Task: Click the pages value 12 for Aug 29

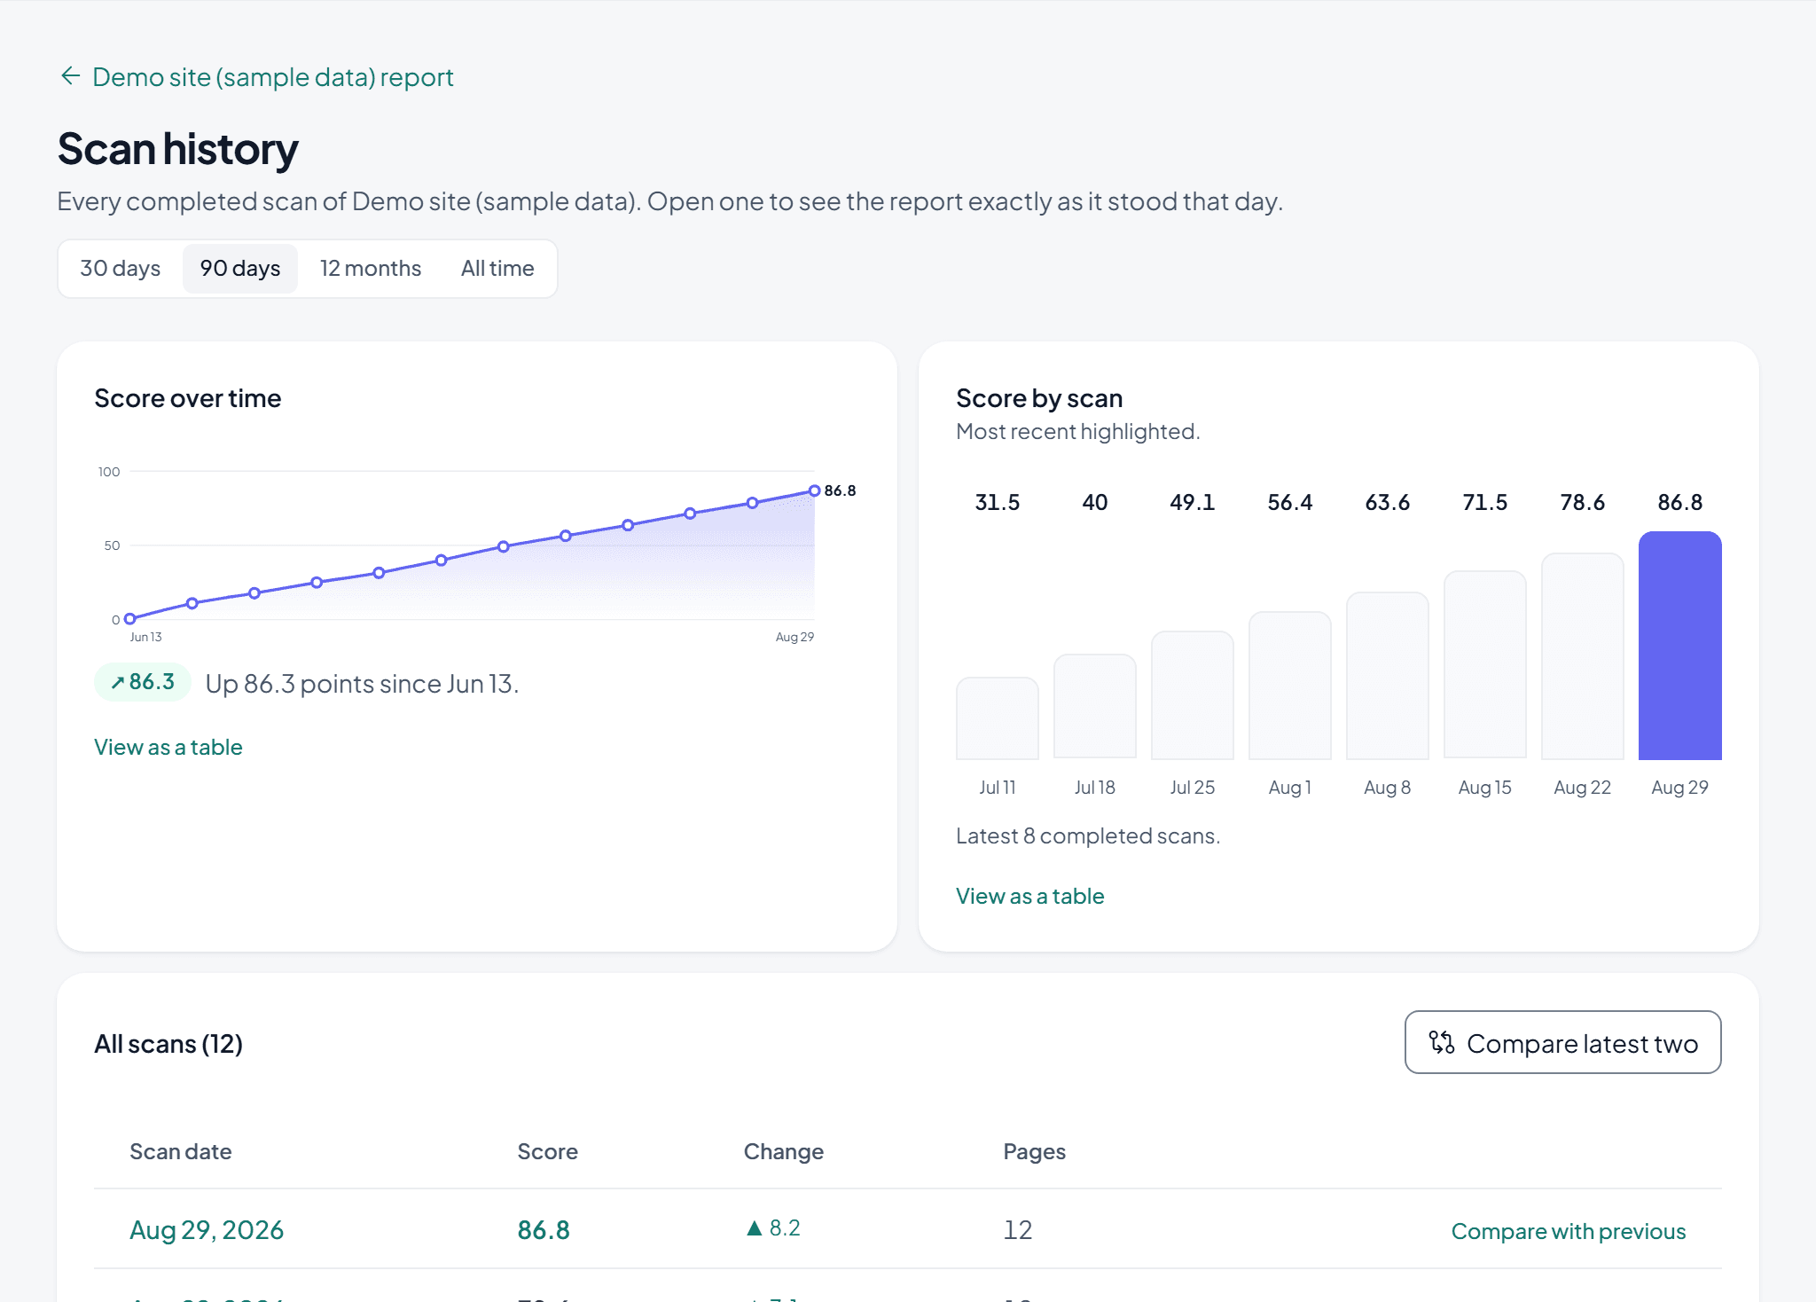Action: (x=1018, y=1230)
